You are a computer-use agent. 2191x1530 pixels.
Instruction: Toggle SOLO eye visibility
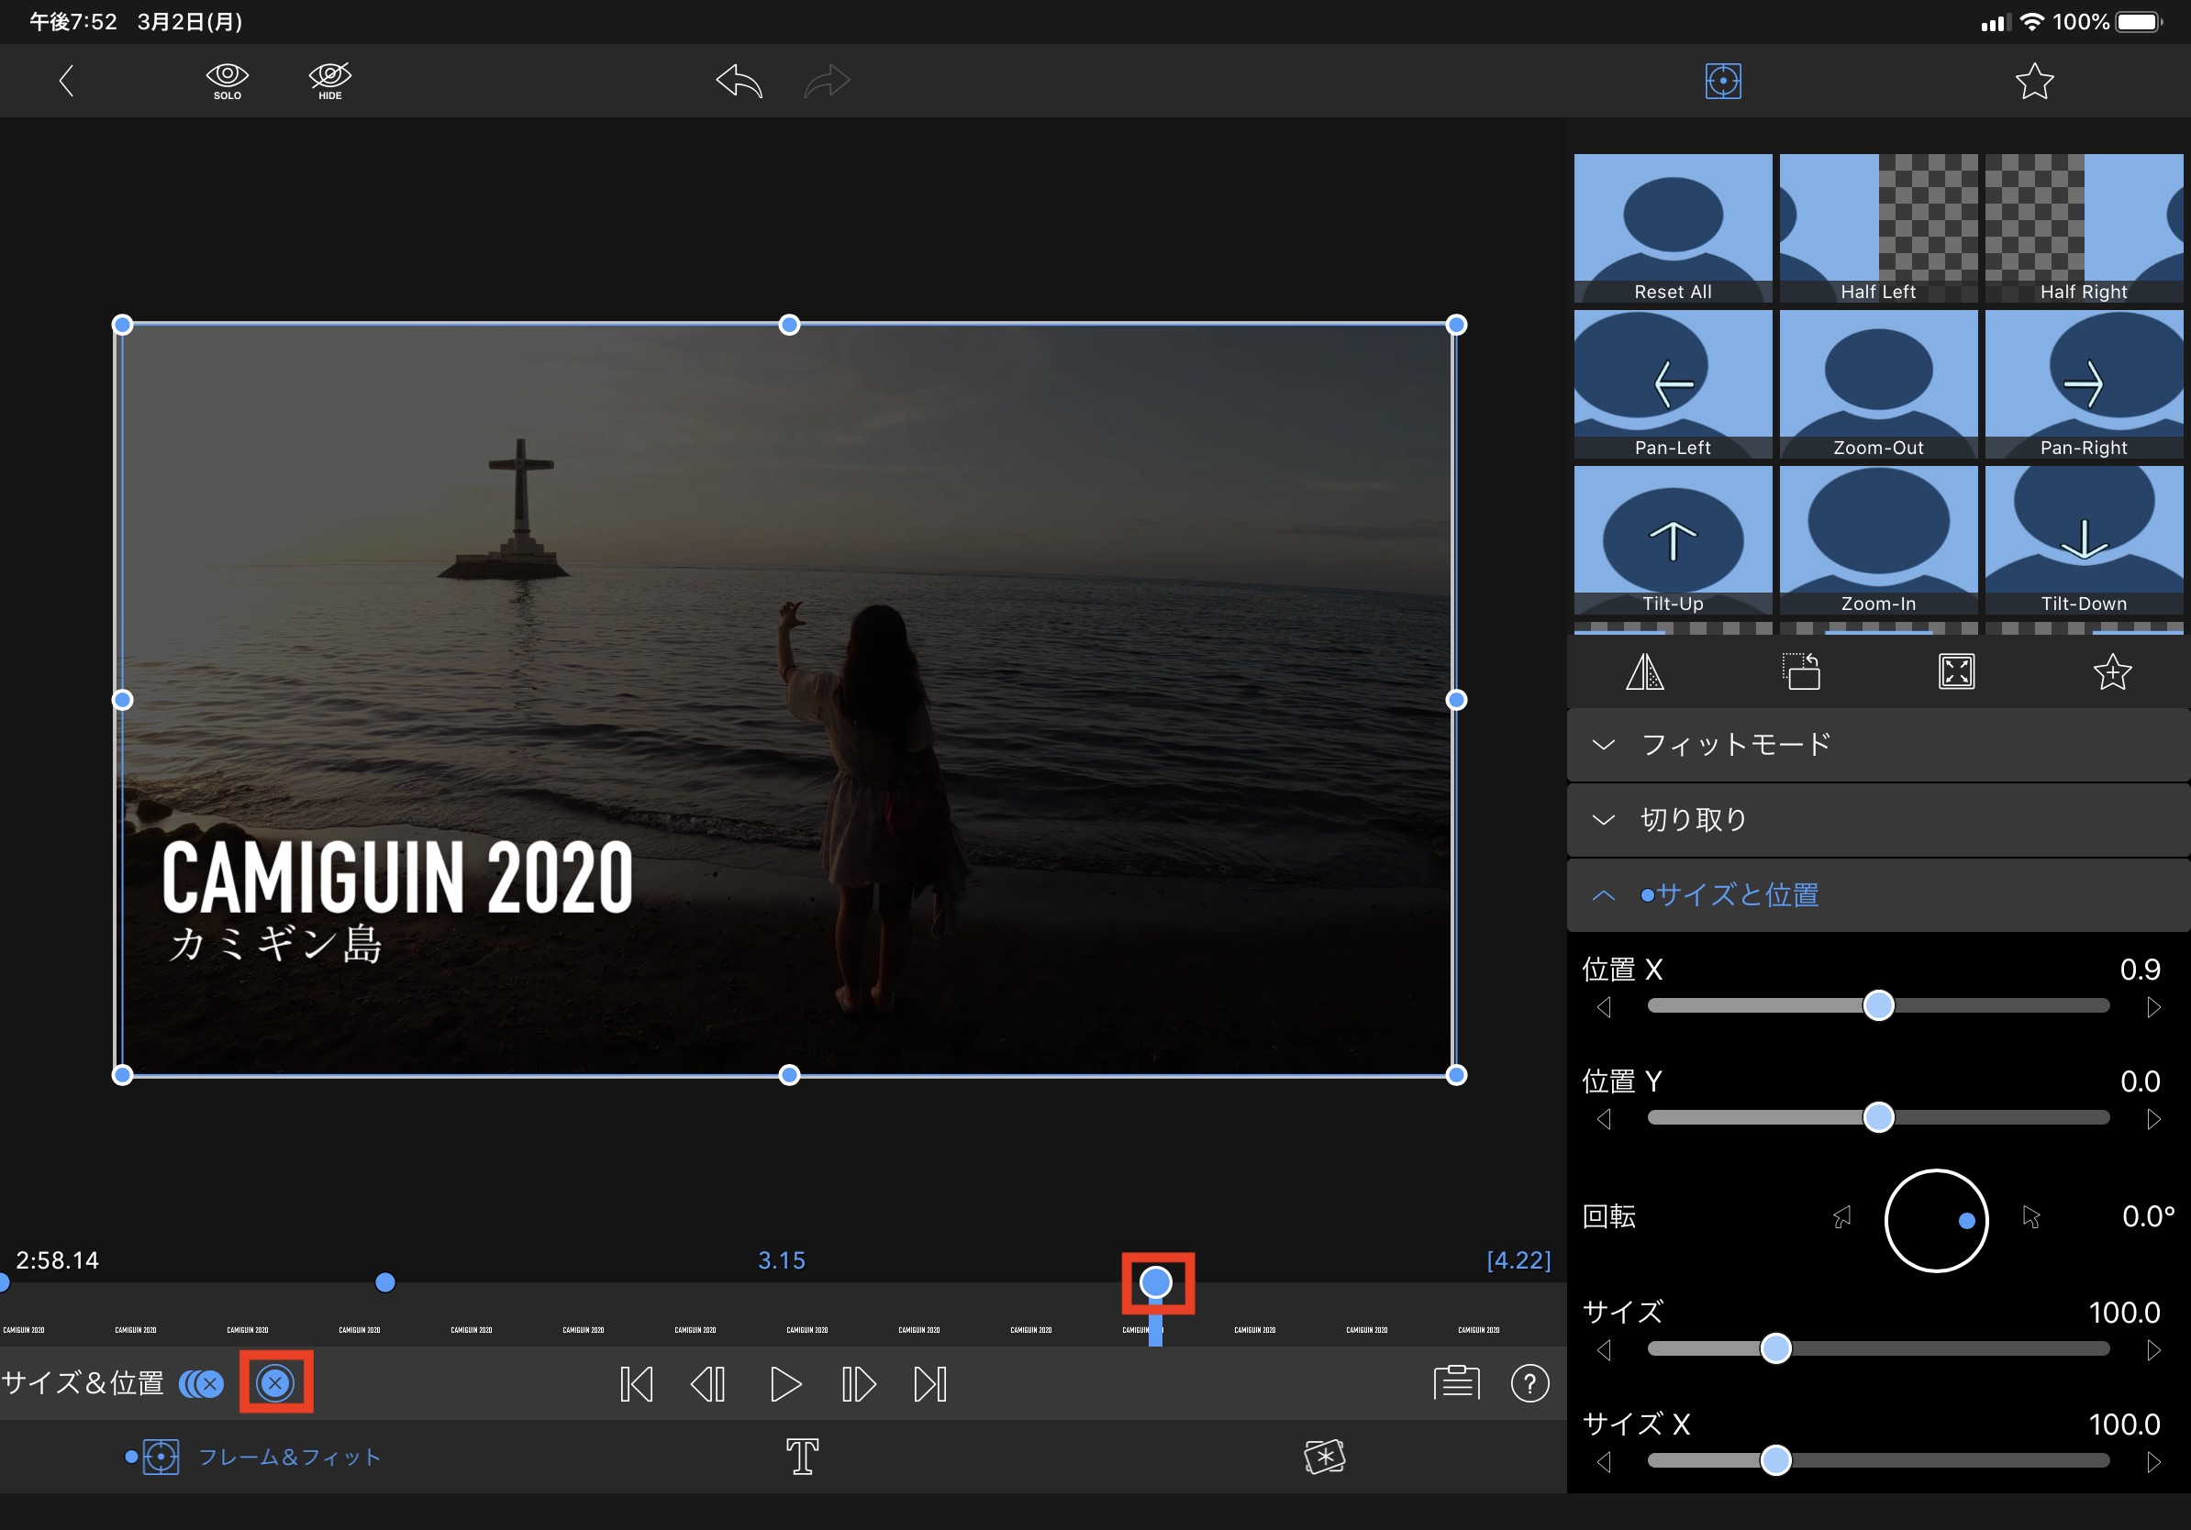[x=228, y=80]
